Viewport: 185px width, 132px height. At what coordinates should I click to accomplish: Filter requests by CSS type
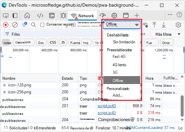tap(53, 42)
